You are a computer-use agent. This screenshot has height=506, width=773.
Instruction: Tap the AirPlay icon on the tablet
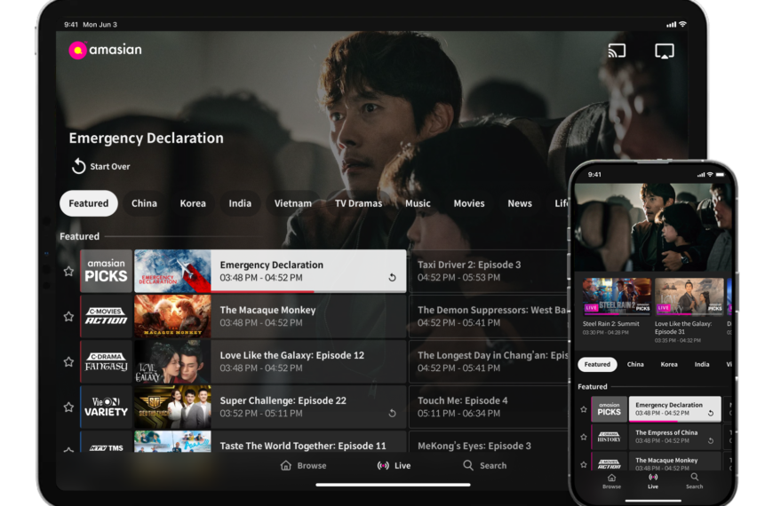click(x=664, y=51)
